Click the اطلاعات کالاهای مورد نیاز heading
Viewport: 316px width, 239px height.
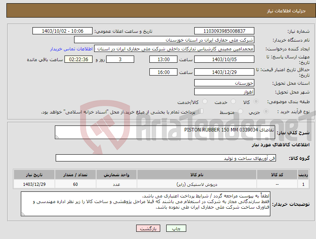point(280,145)
